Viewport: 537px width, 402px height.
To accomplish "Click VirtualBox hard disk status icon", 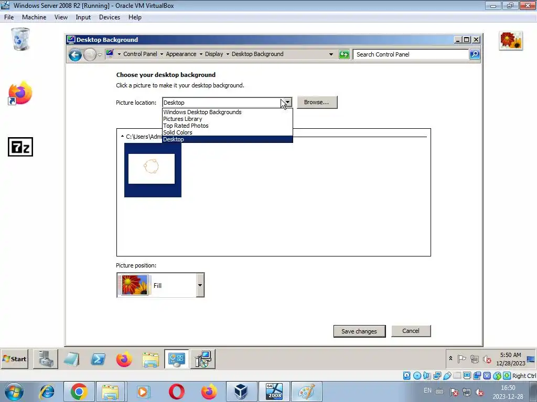I will coord(406,376).
